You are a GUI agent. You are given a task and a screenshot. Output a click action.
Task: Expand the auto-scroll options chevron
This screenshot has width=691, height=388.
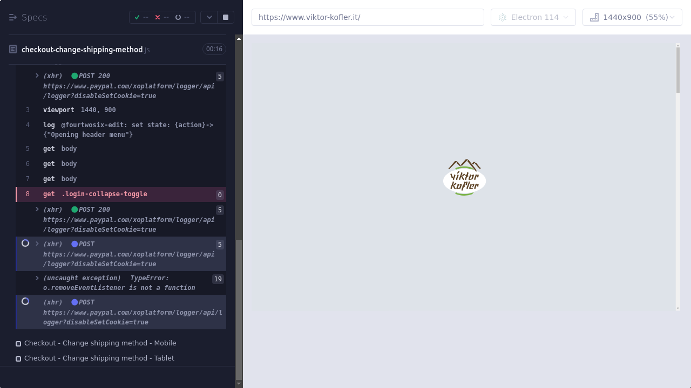click(x=209, y=17)
